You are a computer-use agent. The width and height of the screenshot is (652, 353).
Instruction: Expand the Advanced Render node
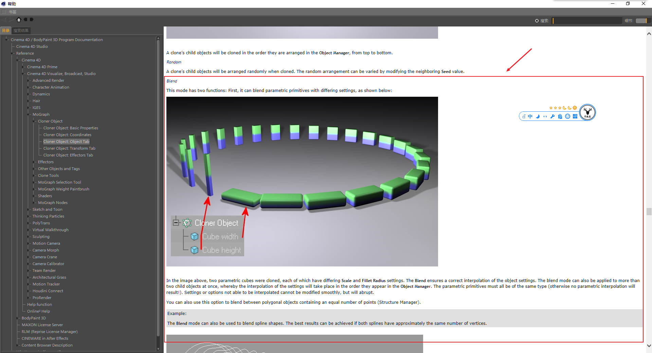coord(29,80)
